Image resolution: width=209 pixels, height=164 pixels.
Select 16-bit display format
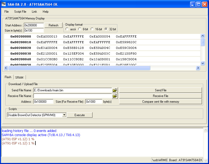click(92, 29)
